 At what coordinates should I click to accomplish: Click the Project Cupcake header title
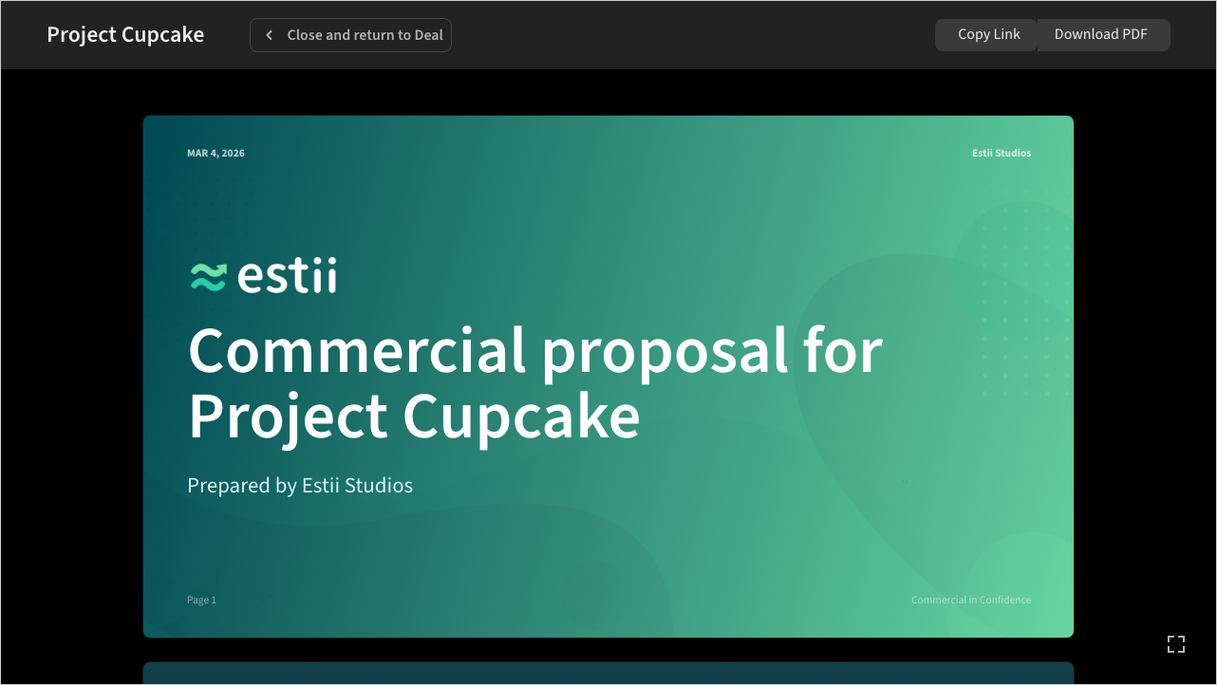pos(125,35)
